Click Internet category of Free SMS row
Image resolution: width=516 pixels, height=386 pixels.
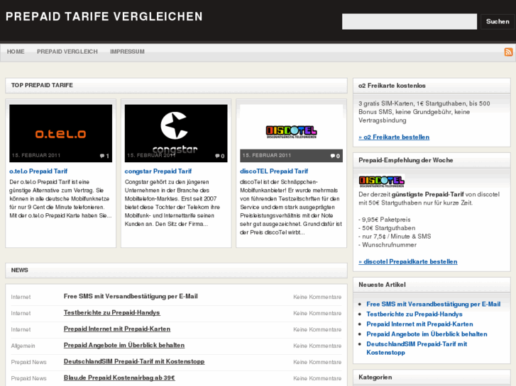pos(21,297)
